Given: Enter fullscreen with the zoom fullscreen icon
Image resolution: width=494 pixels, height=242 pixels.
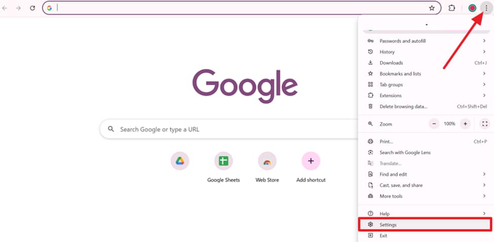Looking at the screenshot, I should (x=485, y=124).
